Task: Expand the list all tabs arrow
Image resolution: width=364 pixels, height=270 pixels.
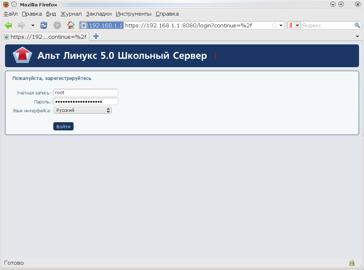Action: [357, 37]
